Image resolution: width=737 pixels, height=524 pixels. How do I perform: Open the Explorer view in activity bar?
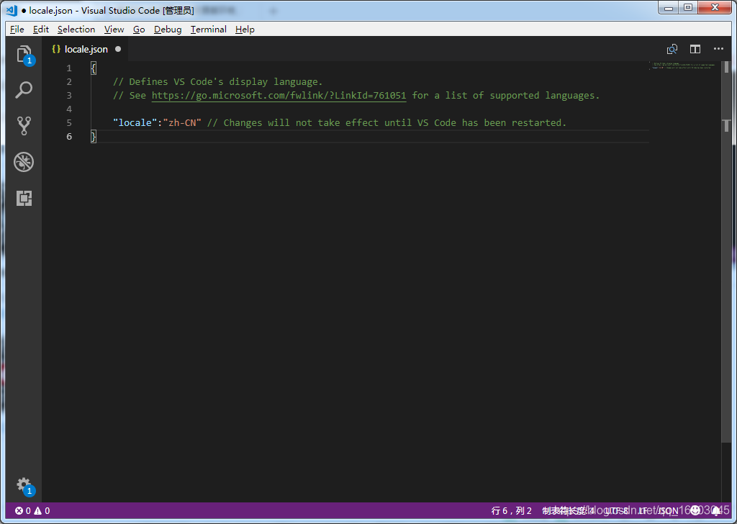click(24, 55)
